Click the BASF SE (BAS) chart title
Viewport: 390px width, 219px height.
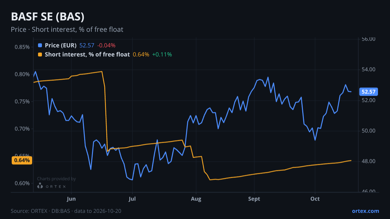pos(47,17)
